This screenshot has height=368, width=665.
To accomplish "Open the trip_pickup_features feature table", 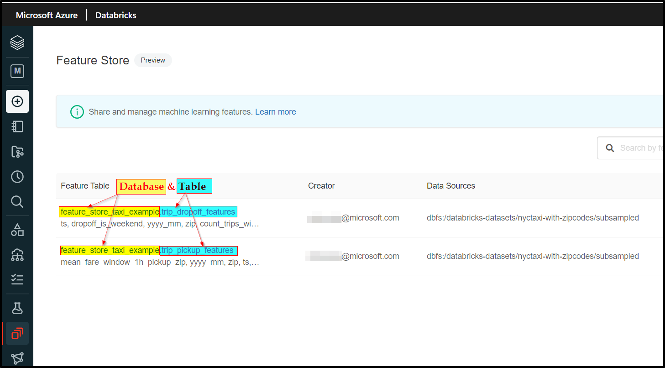I will [x=198, y=250].
